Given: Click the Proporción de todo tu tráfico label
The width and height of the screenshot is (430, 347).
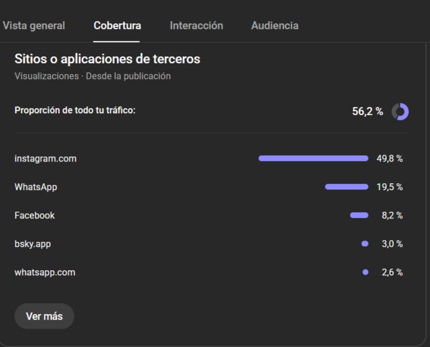Looking at the screenshot, I should click(x=75, y=110).
